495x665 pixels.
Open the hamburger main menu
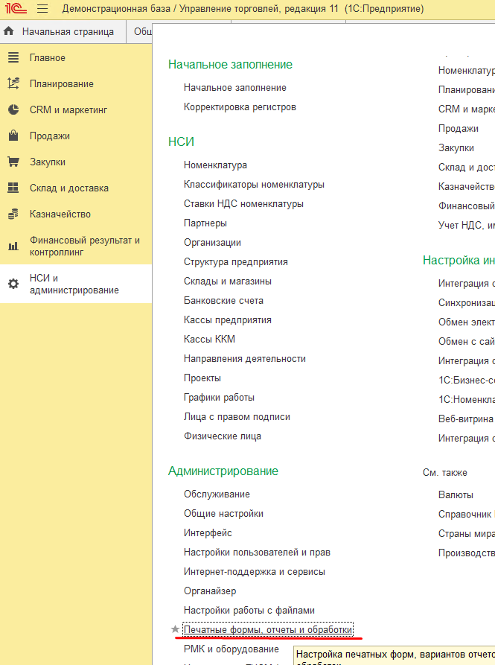pos(42,8)
